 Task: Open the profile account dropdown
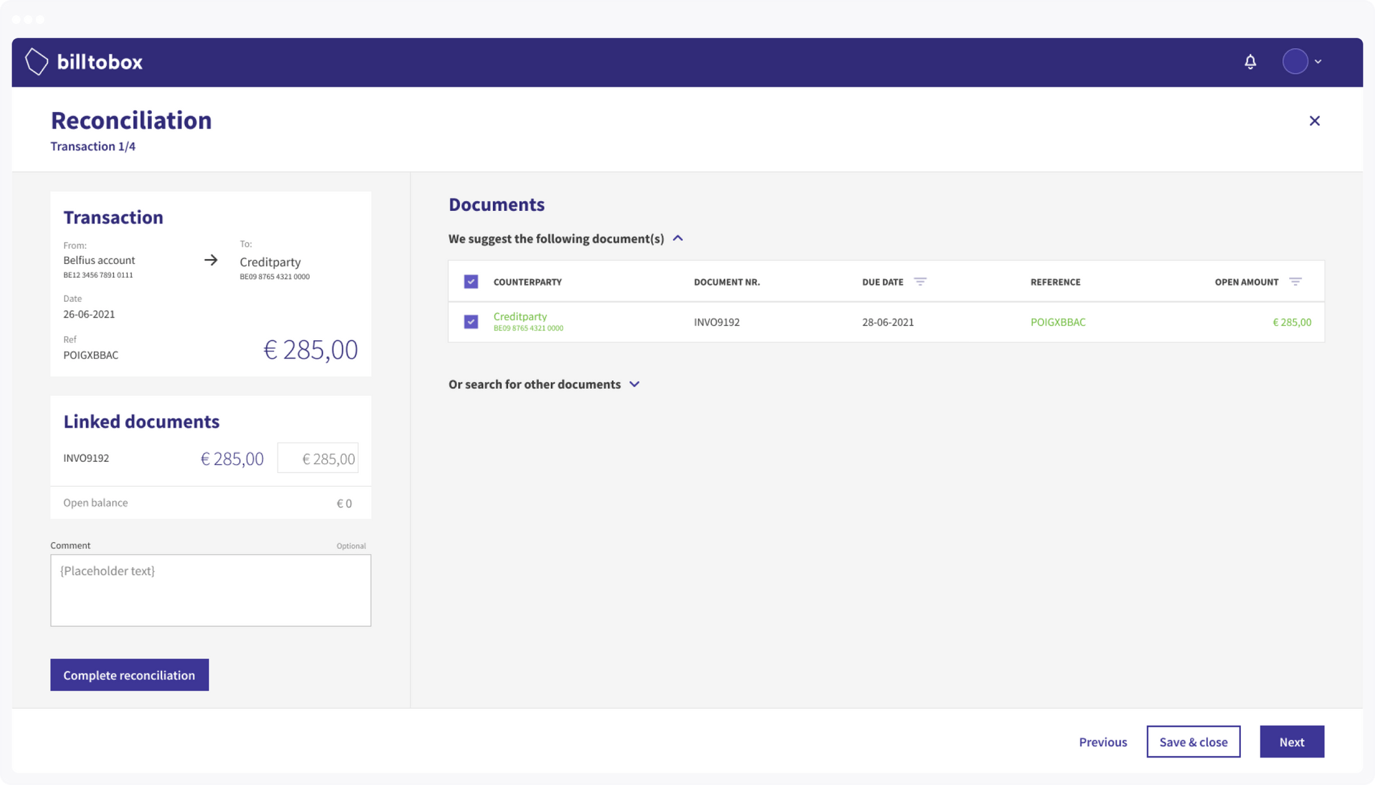pos(1319,61)
